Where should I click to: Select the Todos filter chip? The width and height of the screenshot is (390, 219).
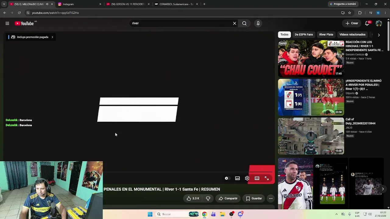pos(284,35)
